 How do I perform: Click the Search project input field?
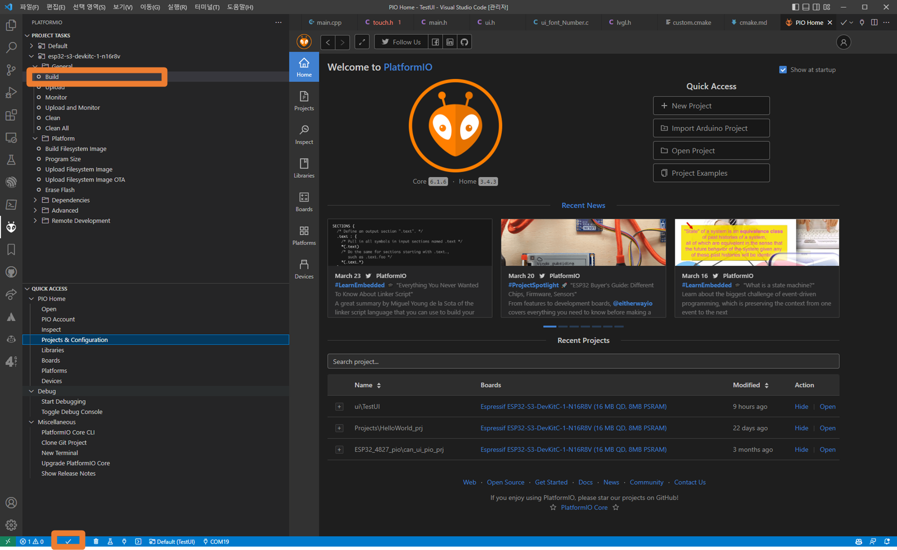pos(583,361)
